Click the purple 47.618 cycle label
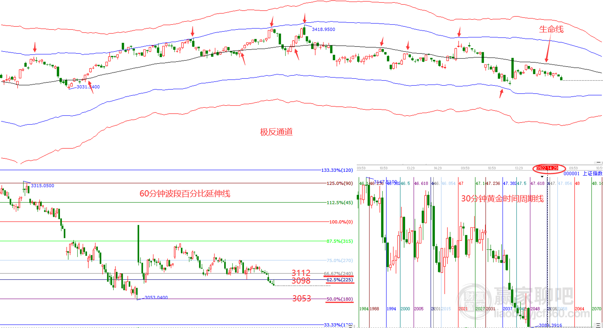 click(538, 184)
